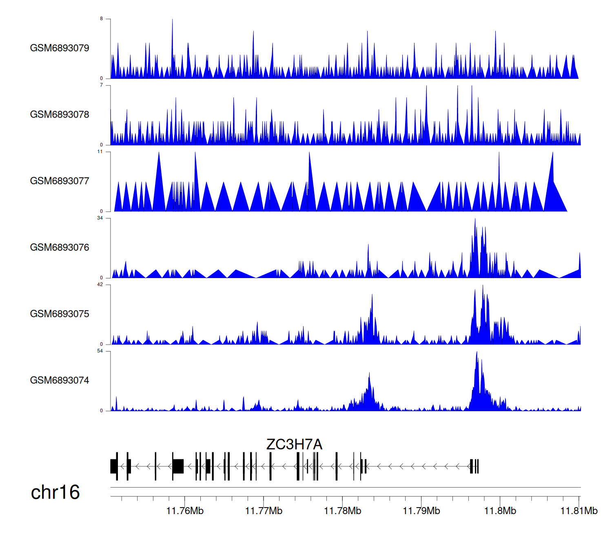Select the GSM6893074 track label
Image resolution: width=612 pixels, height=539 pixels.
60,381
